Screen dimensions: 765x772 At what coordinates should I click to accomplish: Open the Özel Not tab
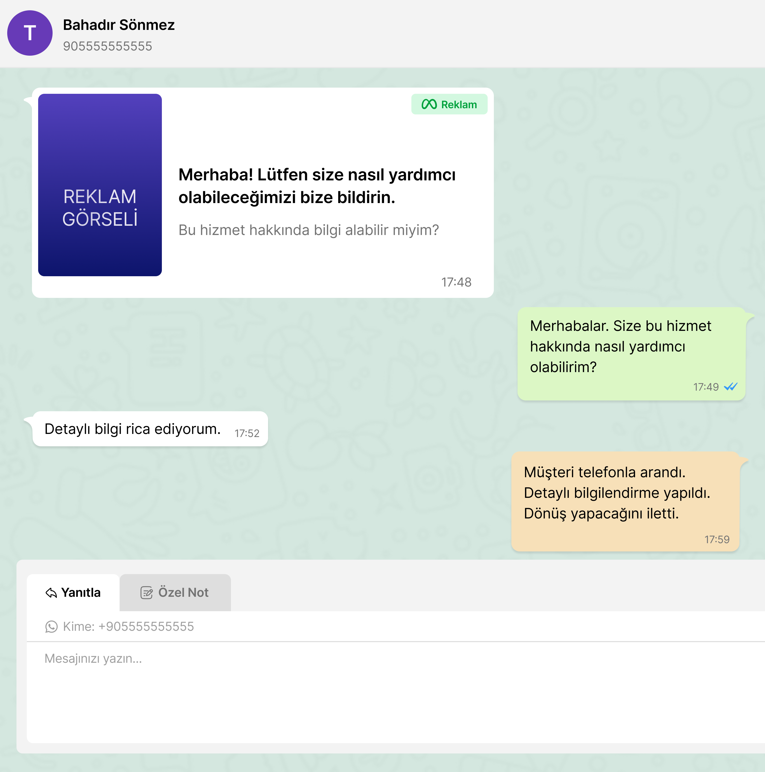[x=175, y=593]
